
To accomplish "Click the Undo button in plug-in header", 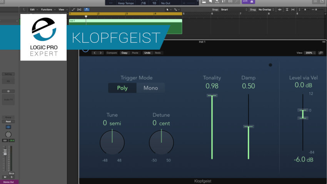I will (x=147, y=53).
